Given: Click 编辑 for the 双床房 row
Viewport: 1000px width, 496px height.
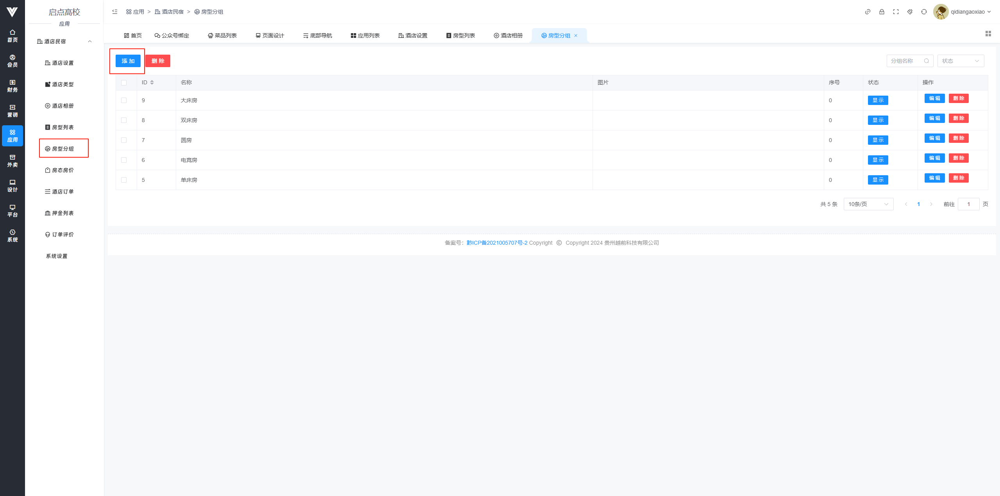Looking at the screenshot, I should point(934,118).
